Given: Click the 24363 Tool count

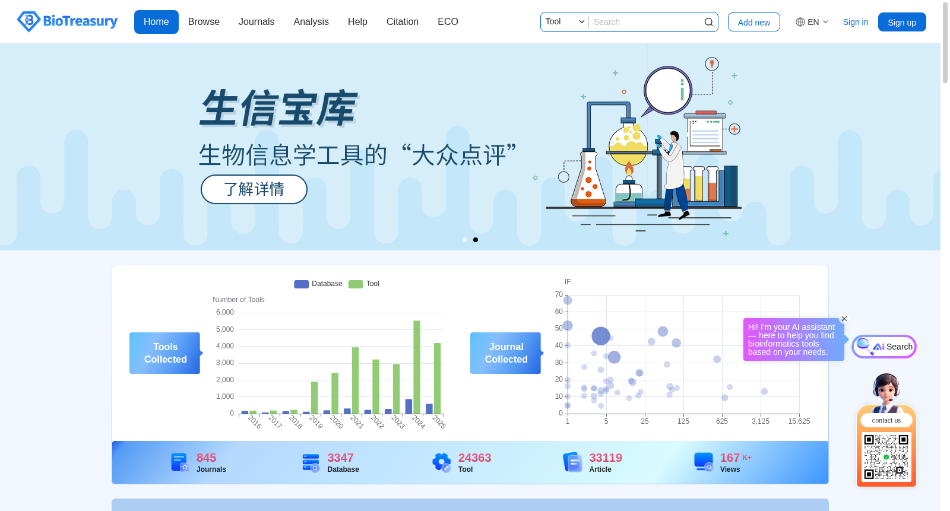Looking at the screenshot, I should 474,458.
